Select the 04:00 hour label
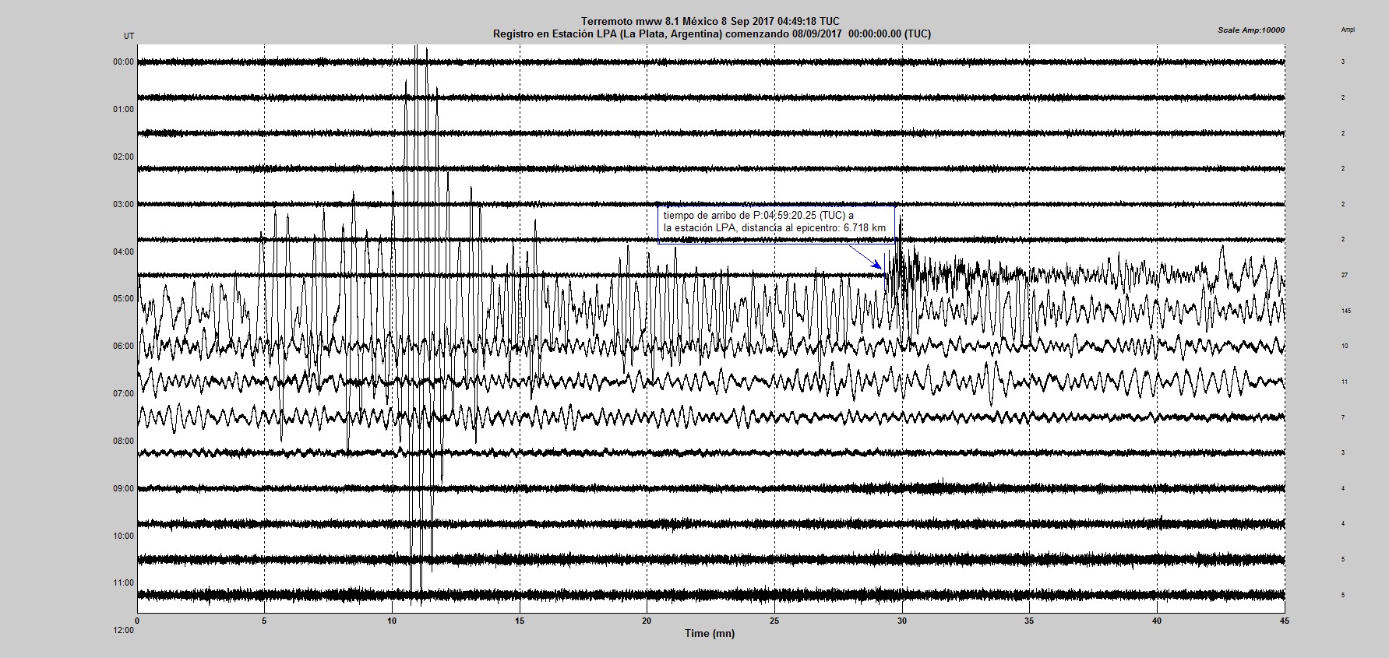This screenshot has width=1389, height=658. (124, 252)
